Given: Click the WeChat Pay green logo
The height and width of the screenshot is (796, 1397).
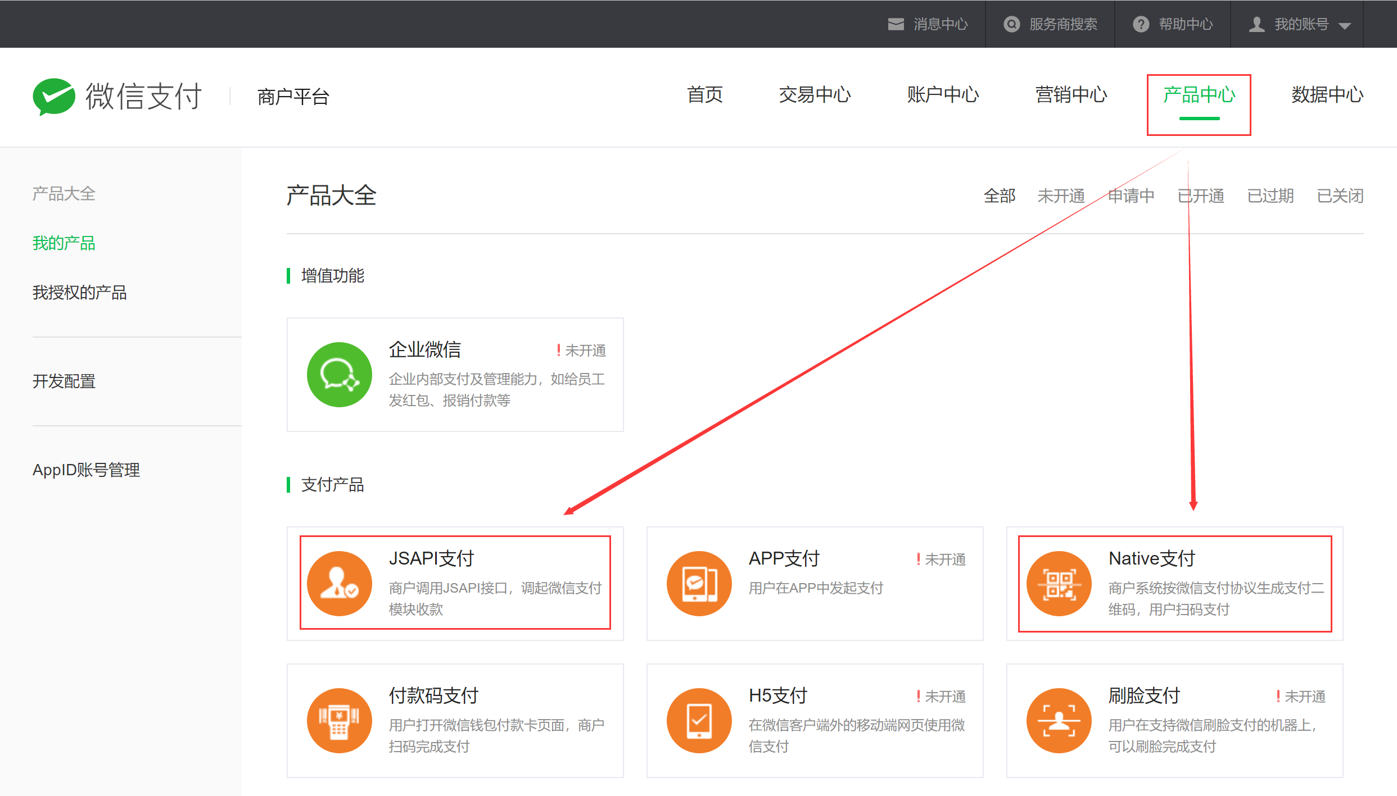Looking at the screenshot, I should [x=54, y=97].
